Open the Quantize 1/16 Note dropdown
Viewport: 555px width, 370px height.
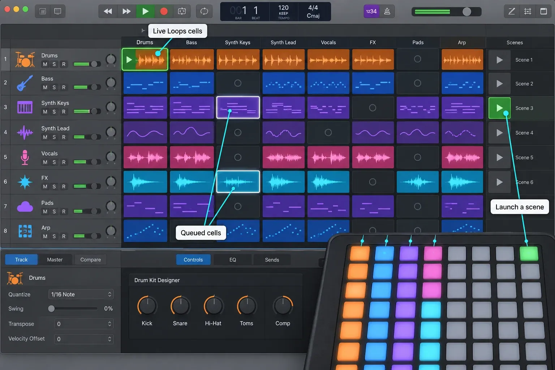click(x=81, y=294)
